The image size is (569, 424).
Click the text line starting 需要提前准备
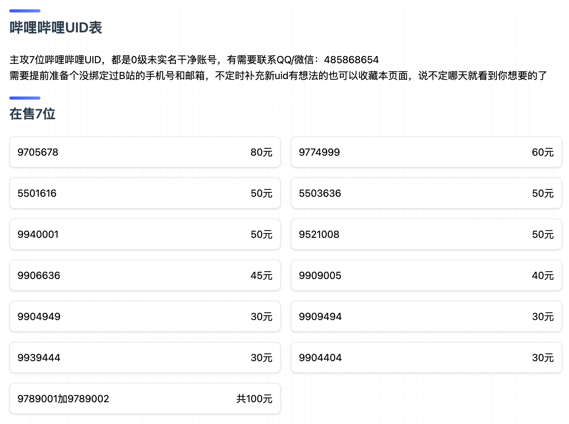point(278,76)
